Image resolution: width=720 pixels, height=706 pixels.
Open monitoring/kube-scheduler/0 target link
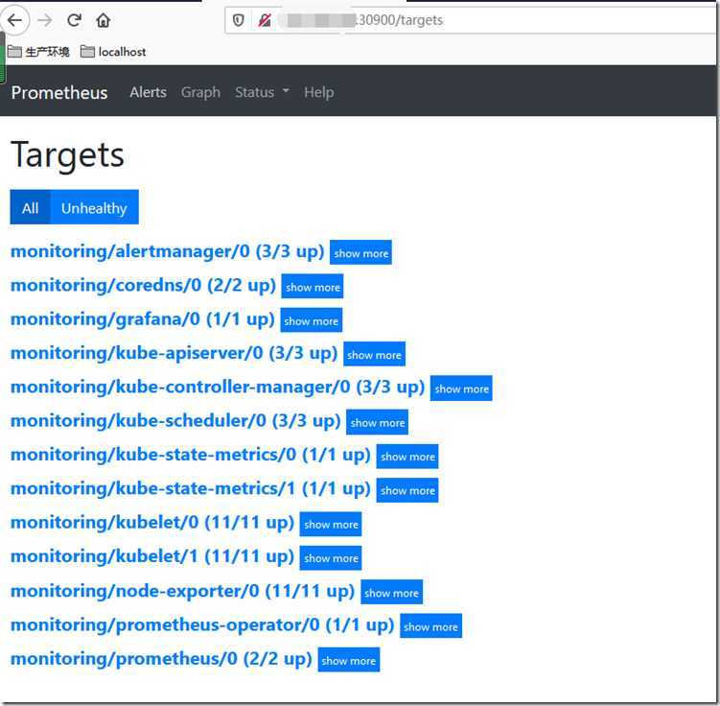point(175,421)
